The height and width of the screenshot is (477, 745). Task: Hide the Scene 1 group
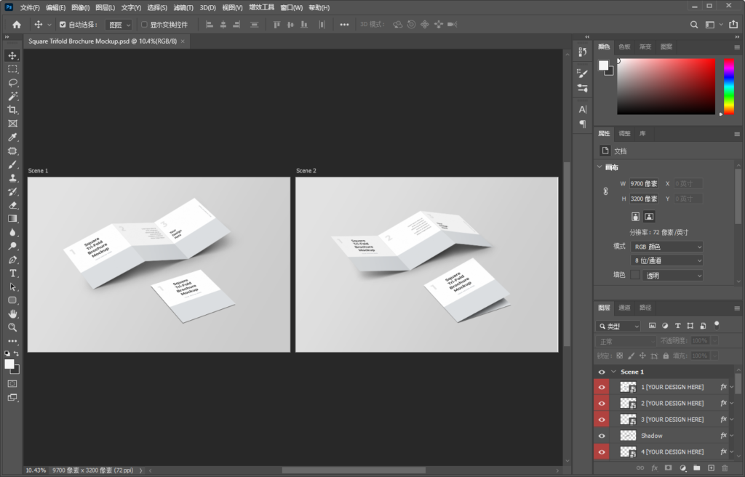click(602, 372)
